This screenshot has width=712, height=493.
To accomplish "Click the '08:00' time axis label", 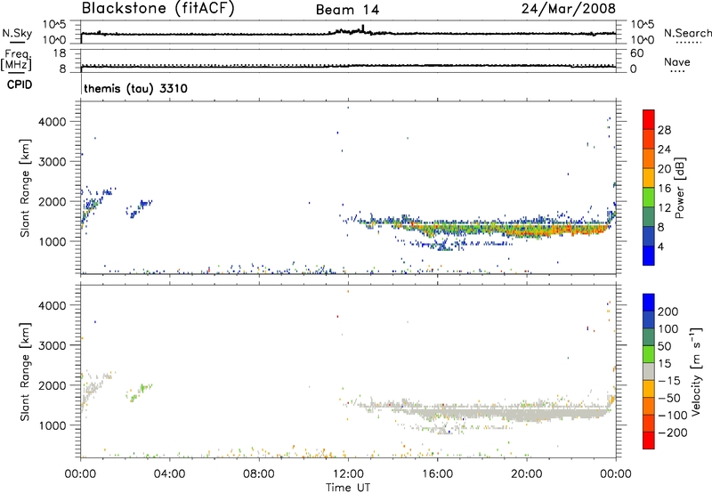I will (259, 474).
